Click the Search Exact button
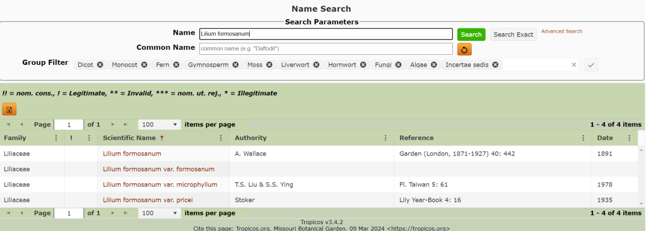The height and width of the screenshot is (231, 646). [514, 35]
